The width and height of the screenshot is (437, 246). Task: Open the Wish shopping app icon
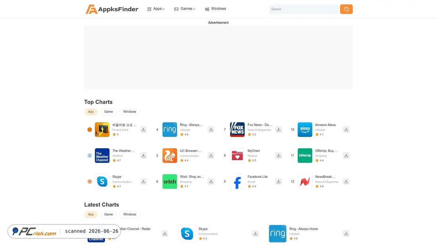(x=170, y=181)
